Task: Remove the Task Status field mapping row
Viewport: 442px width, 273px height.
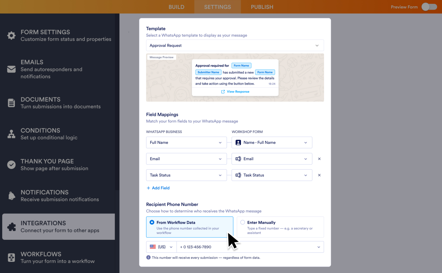Action: click(x=319, y=175)
